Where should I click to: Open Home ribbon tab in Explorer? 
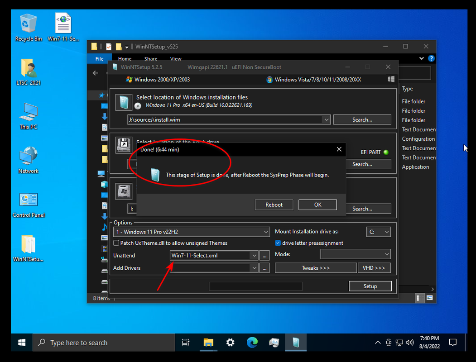point(125,59)
